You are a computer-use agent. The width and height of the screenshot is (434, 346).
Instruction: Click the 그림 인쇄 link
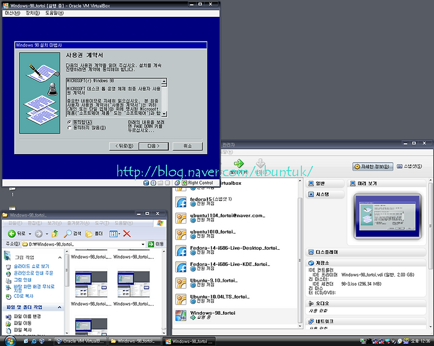tap(23, 280)
